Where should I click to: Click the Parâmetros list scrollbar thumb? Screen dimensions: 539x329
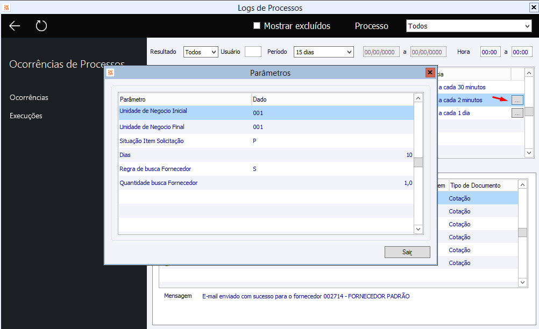click(419, 162)
